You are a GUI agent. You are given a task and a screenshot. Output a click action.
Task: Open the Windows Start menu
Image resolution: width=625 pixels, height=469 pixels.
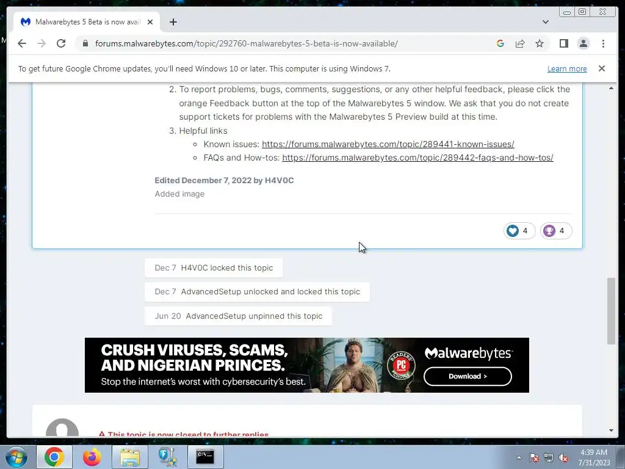[x=15, y=457]
